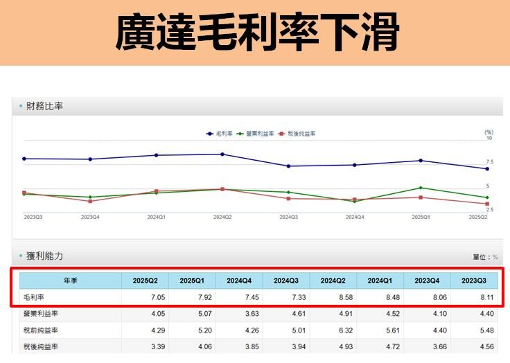Screen dimensions: 510x363
Task: Select blue 毛利率 chart point at 2024Q3
Action: click(x=288, y=166)
